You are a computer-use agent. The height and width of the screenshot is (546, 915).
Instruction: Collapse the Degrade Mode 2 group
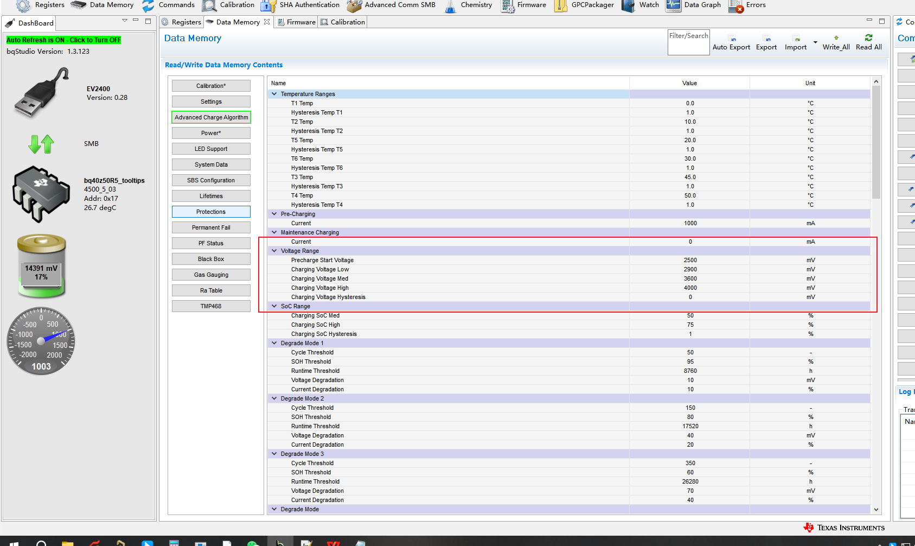(x=274, y=398)
